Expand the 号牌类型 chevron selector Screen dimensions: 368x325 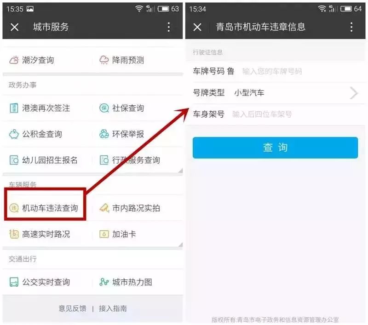[354, 93]
